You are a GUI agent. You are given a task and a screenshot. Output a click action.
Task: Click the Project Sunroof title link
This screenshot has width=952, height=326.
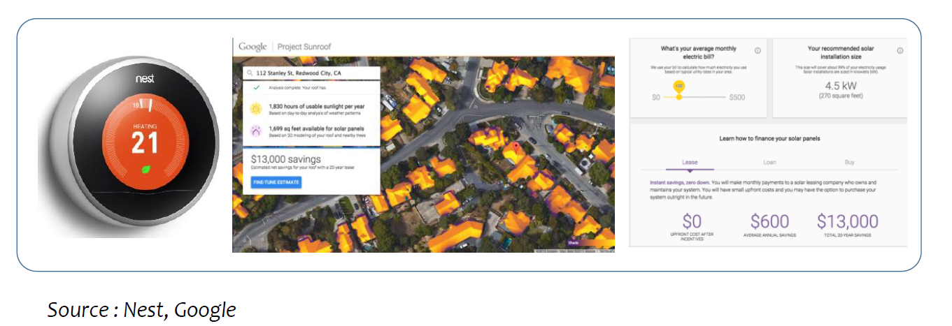click(304, 47)
